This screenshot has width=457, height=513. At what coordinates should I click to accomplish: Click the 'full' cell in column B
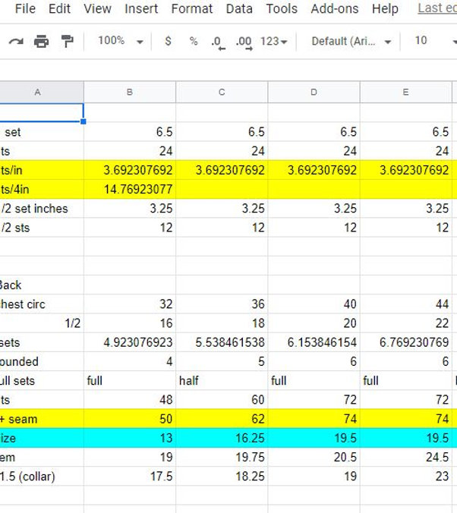(x=130, y=380)
